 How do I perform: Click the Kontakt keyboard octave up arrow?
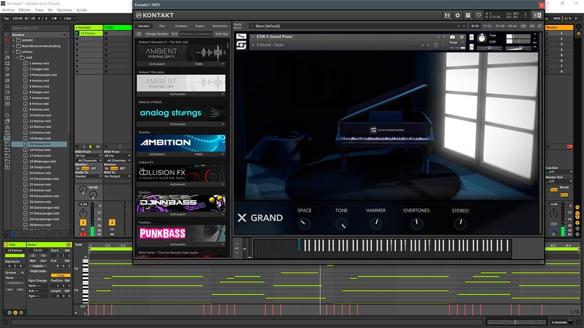tap(237, 243)
